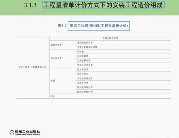The image size is (179, 138).
Task: Click the 安装专业措施项目费 row
Action: (124, 47)
